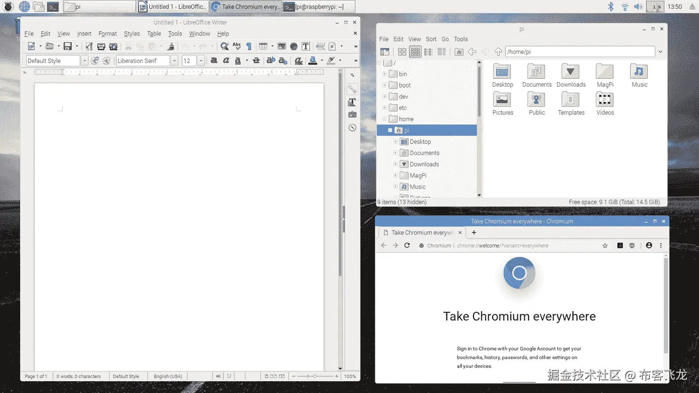Image resolution: width=699 pixels, height=393 pixels.
Task: Open Find & Replace in Writer
Action: coord(224,46)
